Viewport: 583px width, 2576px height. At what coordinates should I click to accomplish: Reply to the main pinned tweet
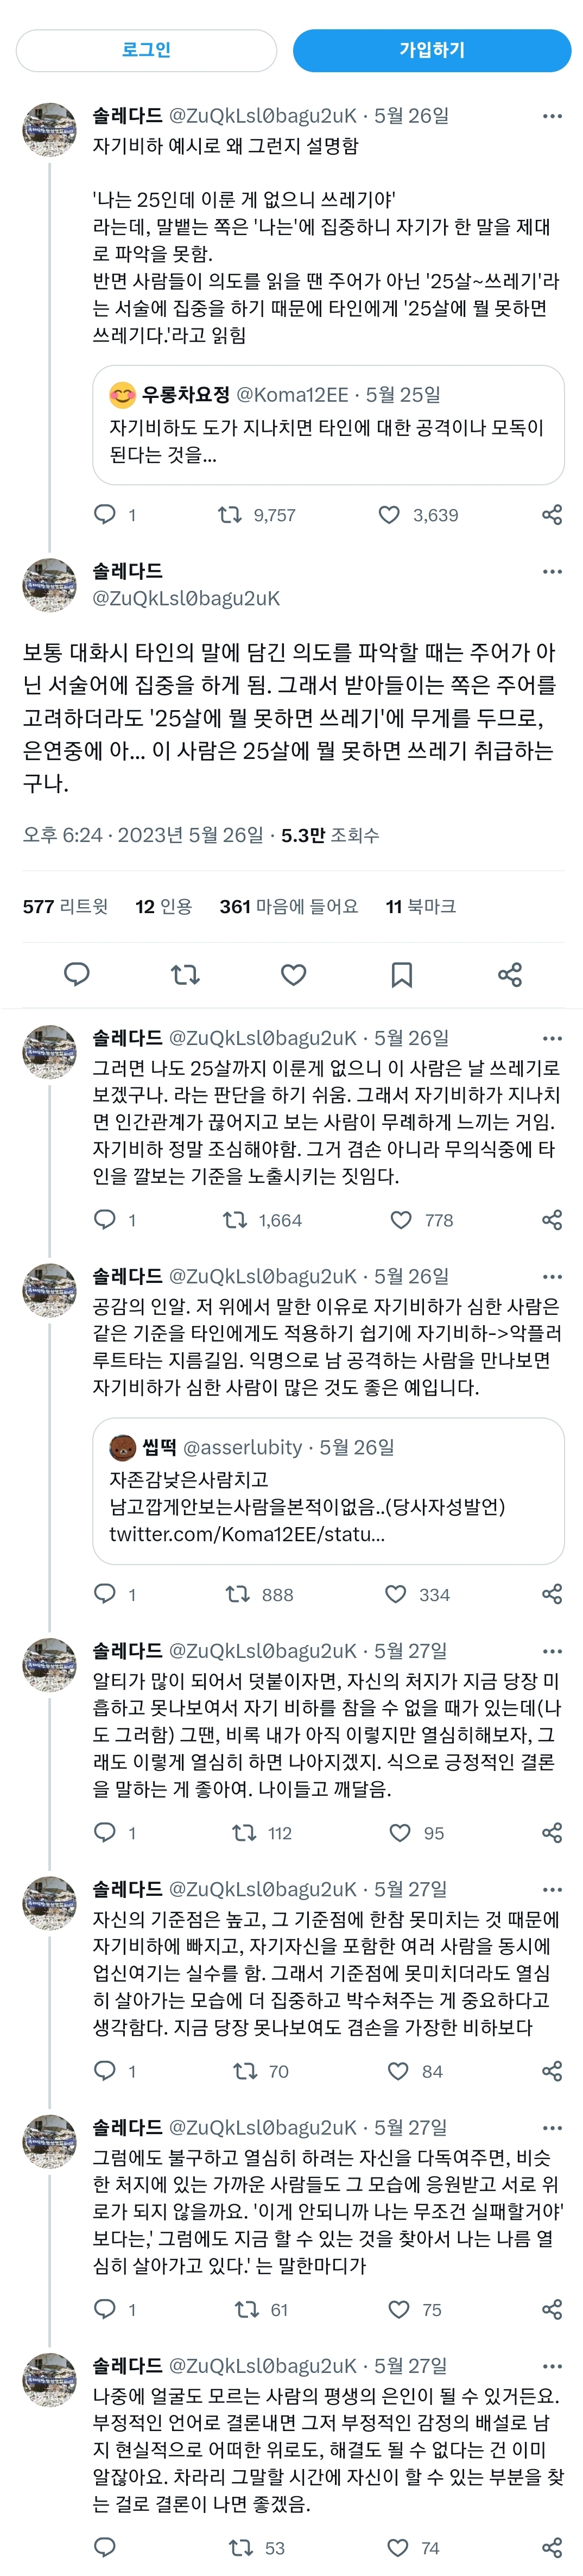78,975
